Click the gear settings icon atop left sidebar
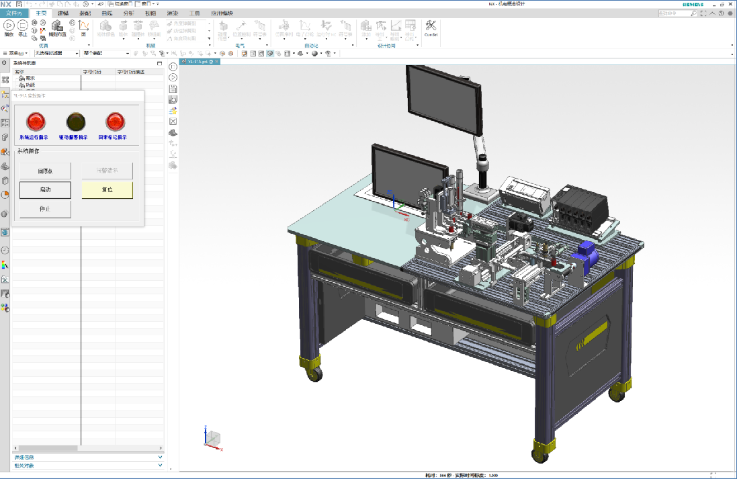The height and width of the screenshot is (479, 737). (4, 62)
